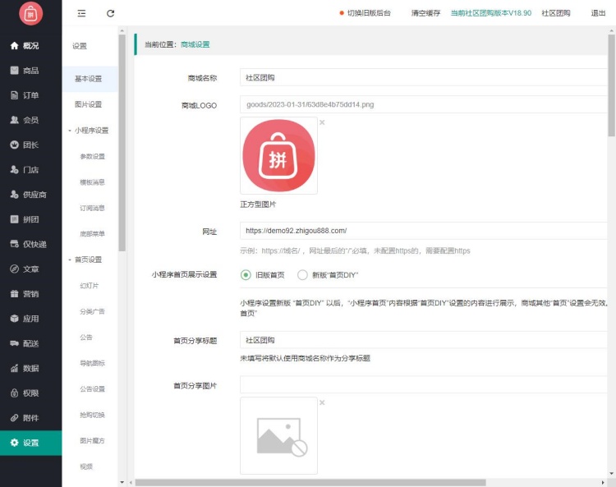This screenshot has height=487, width=616.
Task: Click the 商城LOGO file path field
Action: pos(424,104)
